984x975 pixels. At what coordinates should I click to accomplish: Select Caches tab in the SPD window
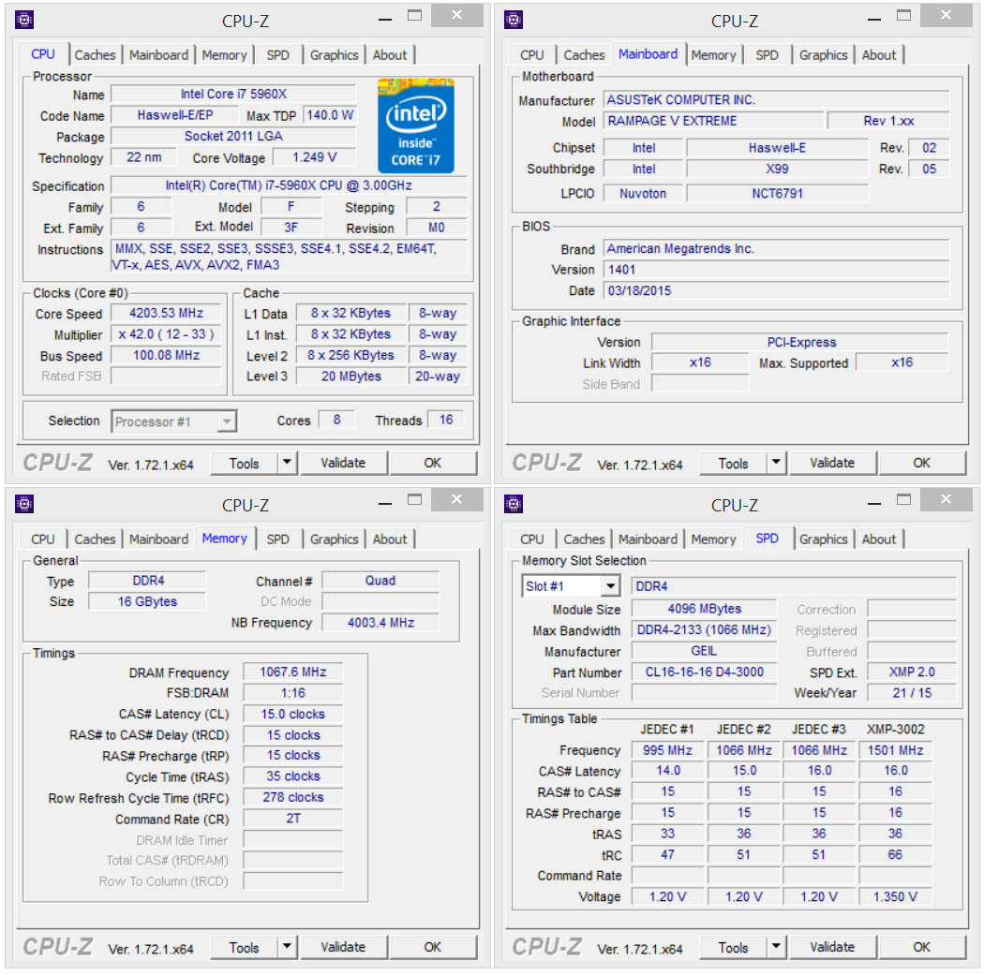tap(584, 539)
